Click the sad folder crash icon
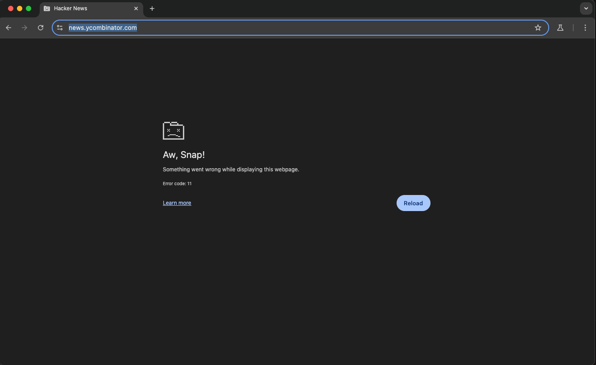The height and width of the screenshot is (365, 596). point(174,130)
